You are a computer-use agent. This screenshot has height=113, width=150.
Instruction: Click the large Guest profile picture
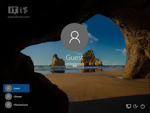[x=74, y=36]
